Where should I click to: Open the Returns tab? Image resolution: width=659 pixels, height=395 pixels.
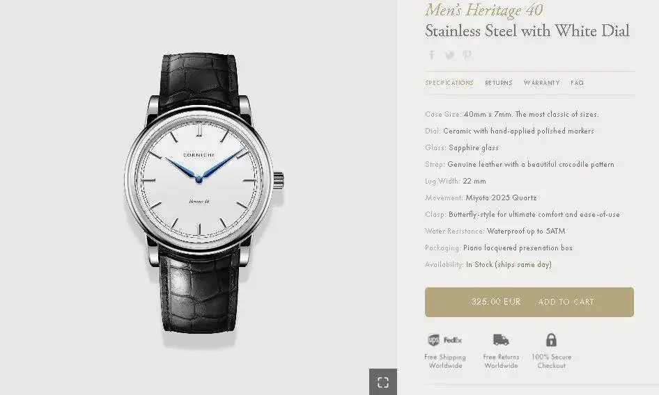(x=499, y=83)
